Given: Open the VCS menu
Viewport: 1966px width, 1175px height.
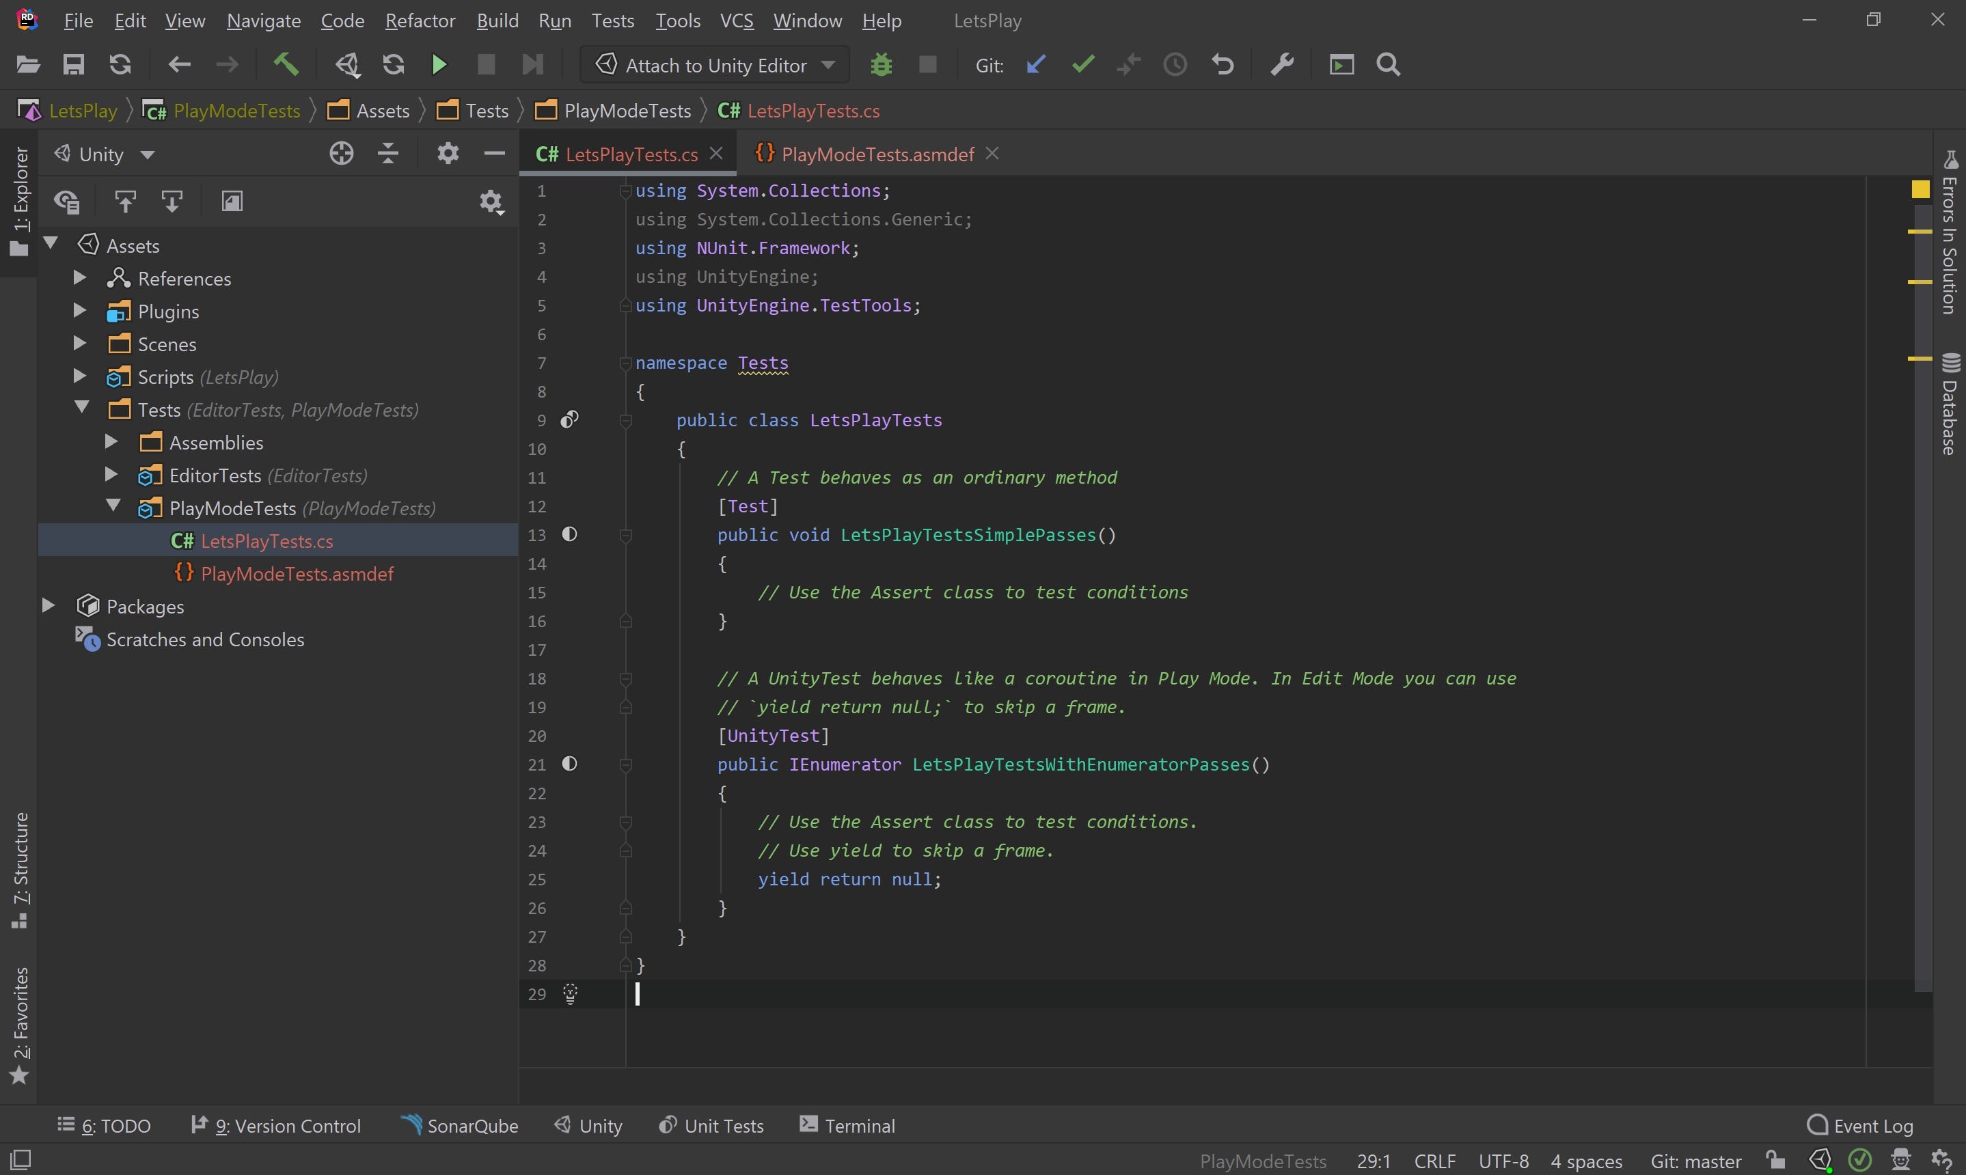Looking at the screenshot, I should pyautogui.click(x=737, y=20).
